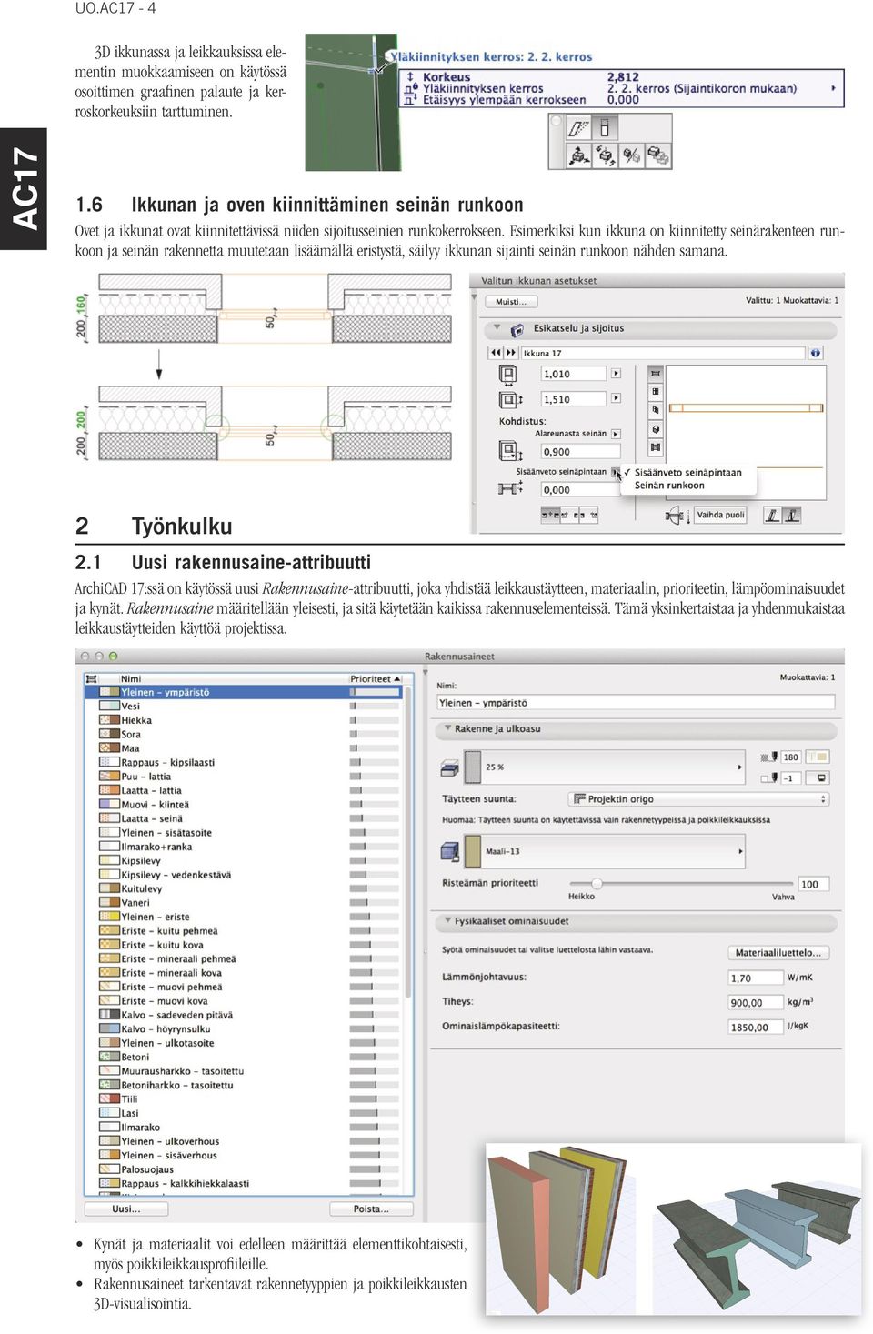Viewport: 873px width, 1334px height.
Task: Open the 25 % cut fill selector
Action: pos(605,767)
